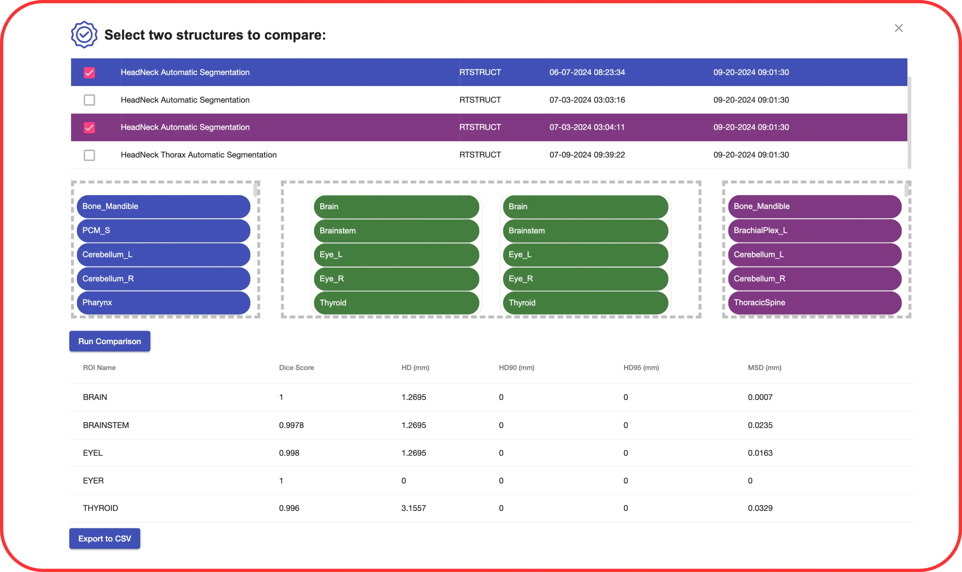This screenshot has height=572, width=962.
Task: Close the structure comparison dialog
Action: [x=899, y=28]
